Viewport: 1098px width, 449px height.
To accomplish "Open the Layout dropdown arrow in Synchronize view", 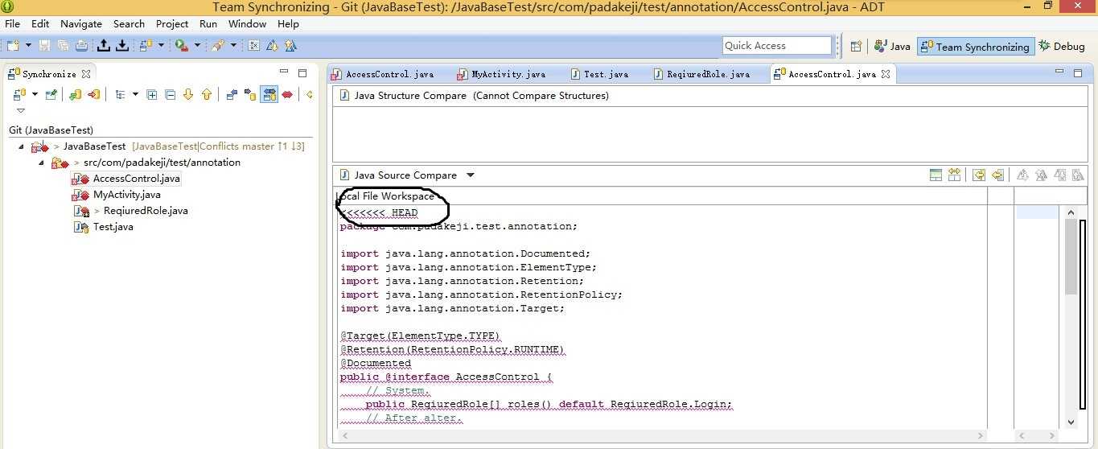I will click(135, 94).
